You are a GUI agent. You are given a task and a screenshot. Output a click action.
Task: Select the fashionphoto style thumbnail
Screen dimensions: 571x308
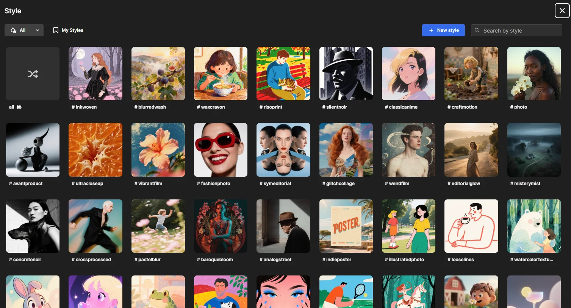pyautogui.click(x=221, y=150)
